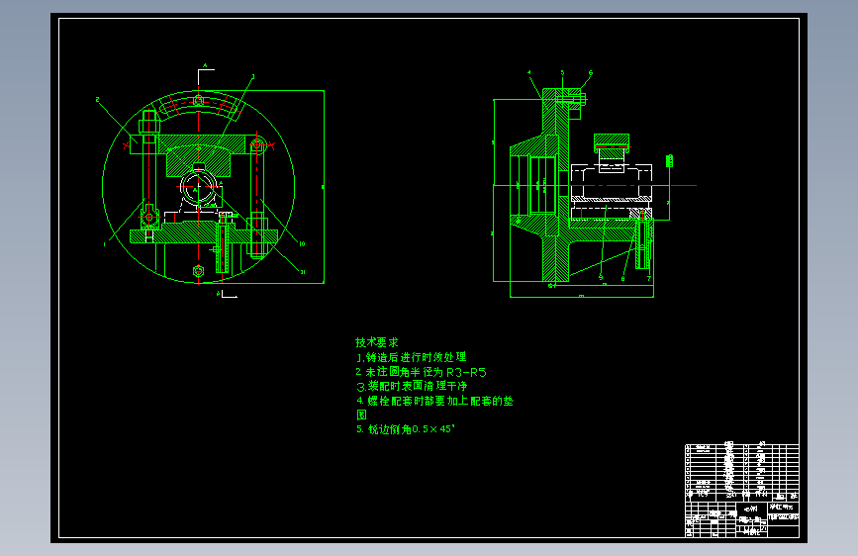Image resolution: width=858 pixels, height=556 pixels.
Task: Pick the round workpiece at front view center
Action: [x=198, y=186]
